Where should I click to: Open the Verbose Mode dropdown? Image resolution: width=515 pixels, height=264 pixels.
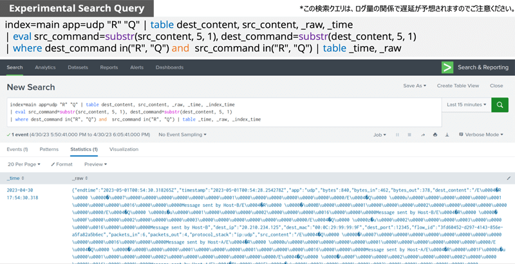coord(481,135)
